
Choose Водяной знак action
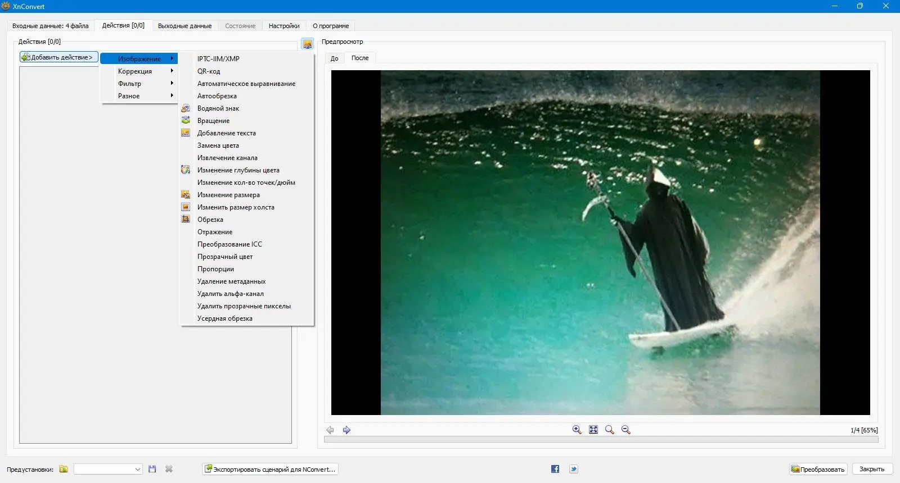click(246, 108)
